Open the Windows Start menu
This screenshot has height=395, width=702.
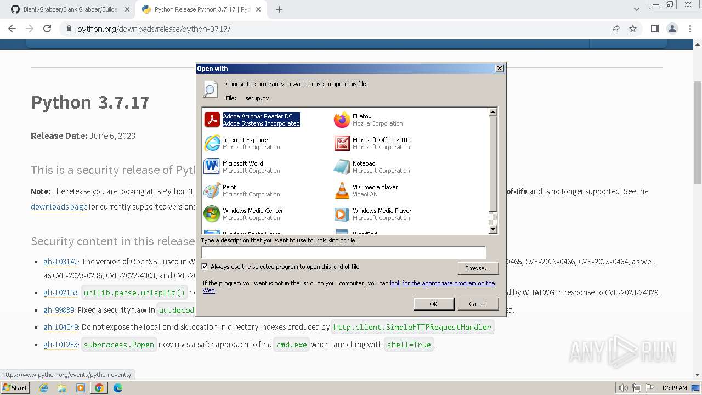(15, 388)
